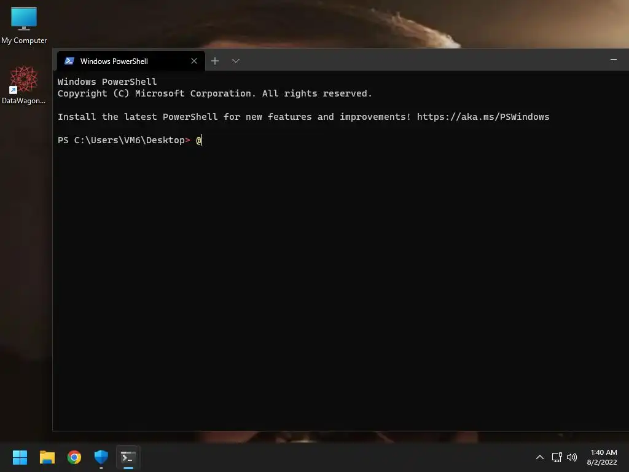Open File Explorer from the taskbar
The width and height of the screenshot is (629, 472).
(47, 457)
